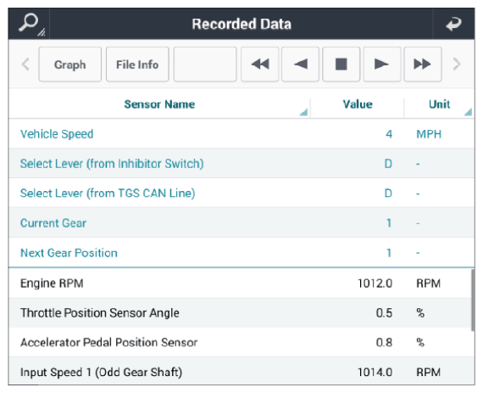Click the sensor list vertical scrollbar
Viewport: 483px width, 393px height.
[x=473, y=300]
